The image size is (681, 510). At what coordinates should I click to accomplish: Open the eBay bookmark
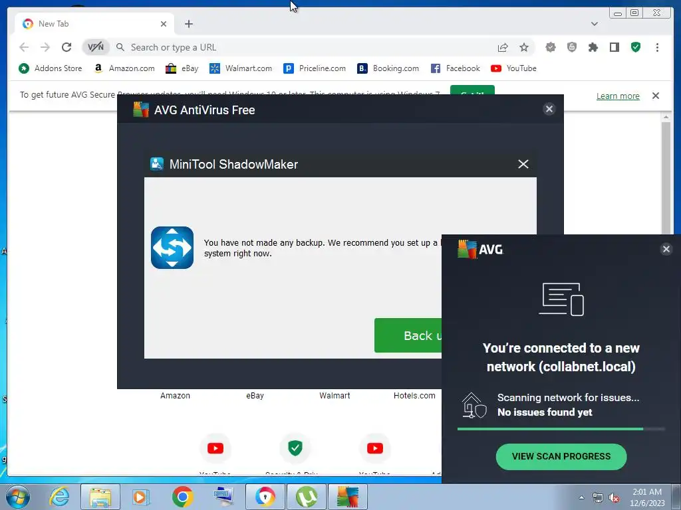pos(182,68)
